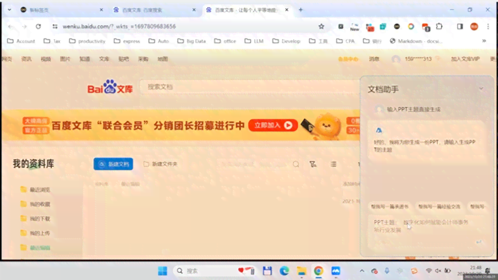Select 帮我写一篇经验交流 suggestion chip

(439, 206)
